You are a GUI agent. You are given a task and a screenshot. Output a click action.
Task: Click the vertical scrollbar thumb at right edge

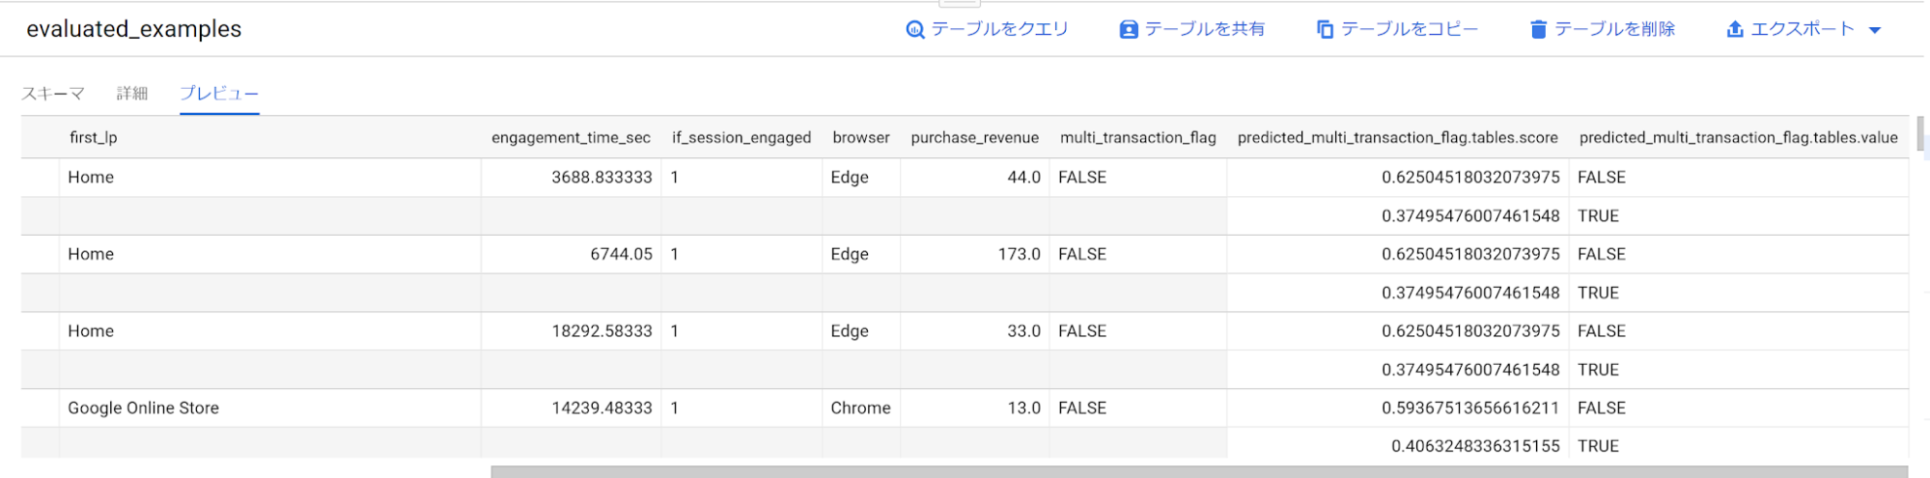(x=1920, y=133)
